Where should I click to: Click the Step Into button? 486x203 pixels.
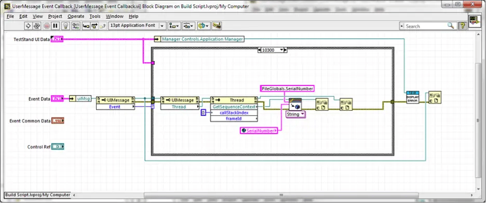(x=86, y=26)
